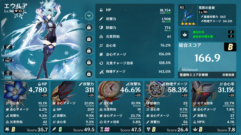Click the locked second constellation icon

(x=89, y=27)
